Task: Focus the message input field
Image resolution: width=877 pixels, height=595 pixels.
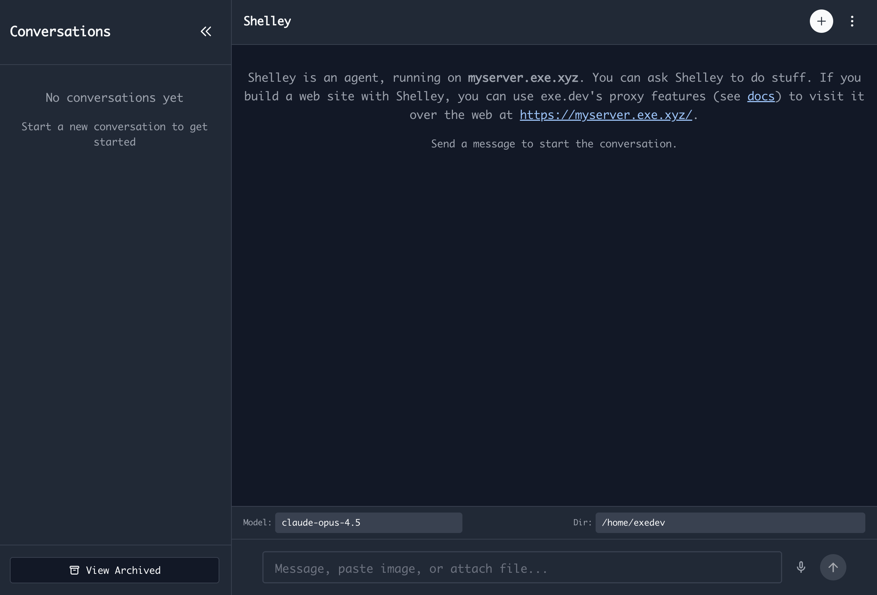Action: tap(522, 567)
